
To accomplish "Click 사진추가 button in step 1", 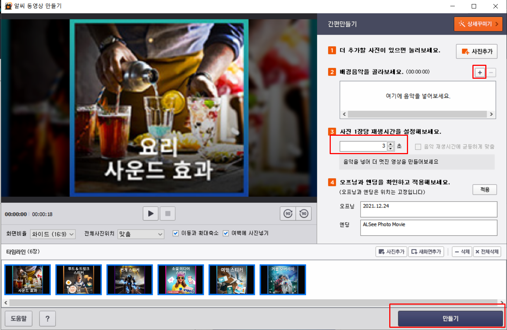I will [x=477, y=52].
